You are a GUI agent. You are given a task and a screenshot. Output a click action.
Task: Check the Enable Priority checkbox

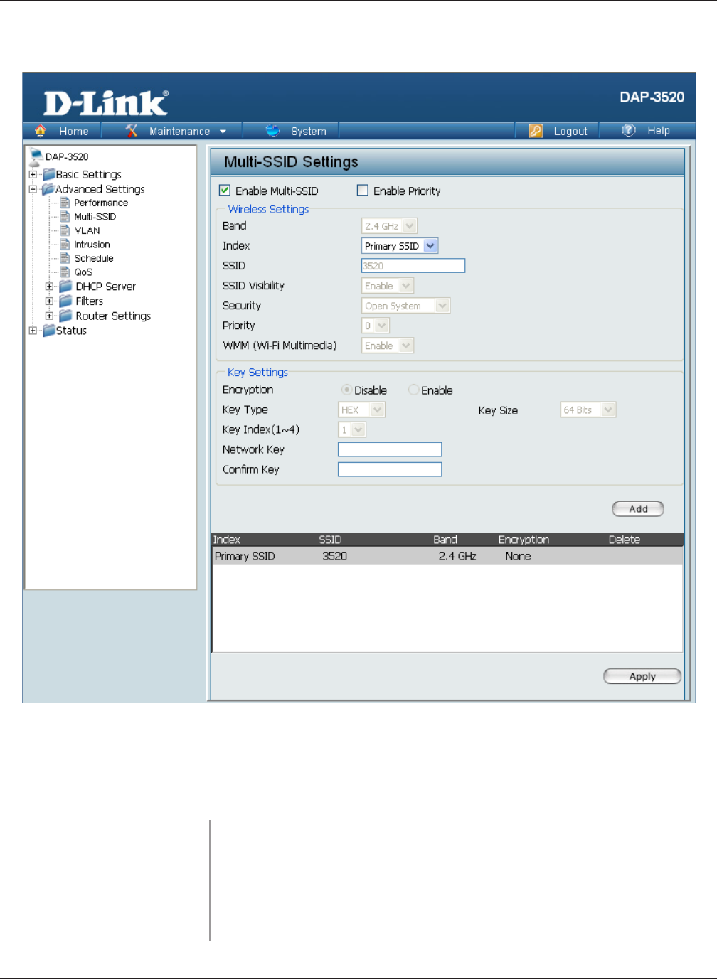pos(363,190)
